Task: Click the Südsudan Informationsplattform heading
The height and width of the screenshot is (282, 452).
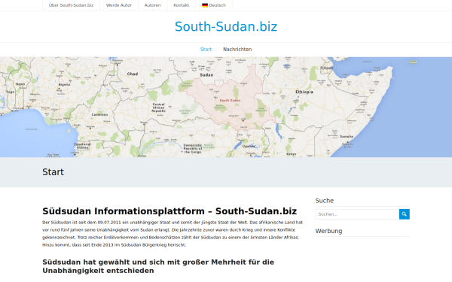Action: point(169,211)
